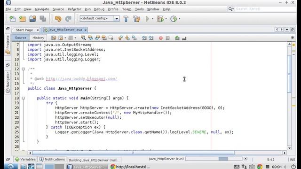Screen dimensions: 301x169
Task: Click the Undo arrow icon
Action: click(58, 19)
